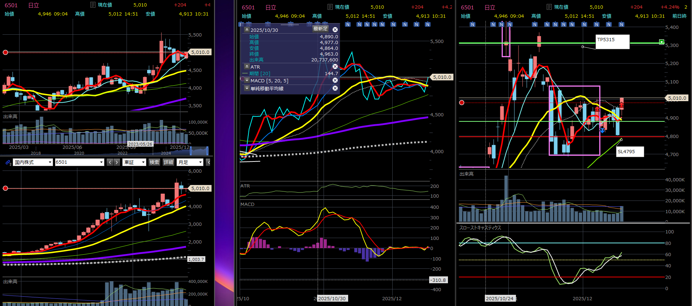This screenshot has height=306, width=692.
Task: Click the green arrow marker on TP5315 line
Action: (x=661, y=42)
